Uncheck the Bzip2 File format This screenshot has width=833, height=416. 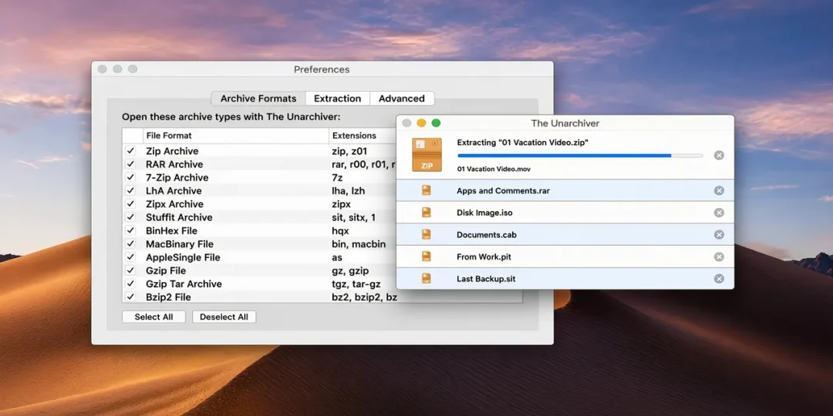pyautogui.click(x=130, y=297)
